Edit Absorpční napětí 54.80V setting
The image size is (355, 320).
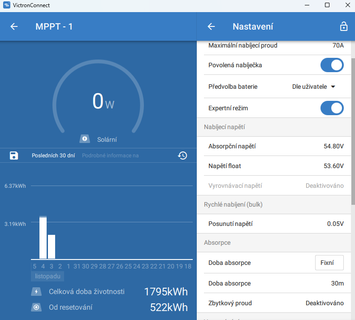pos(276,146)
